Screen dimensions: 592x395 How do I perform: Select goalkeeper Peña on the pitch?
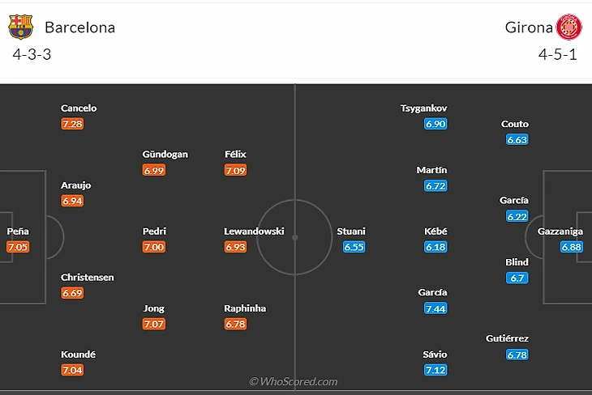point(18,231)
